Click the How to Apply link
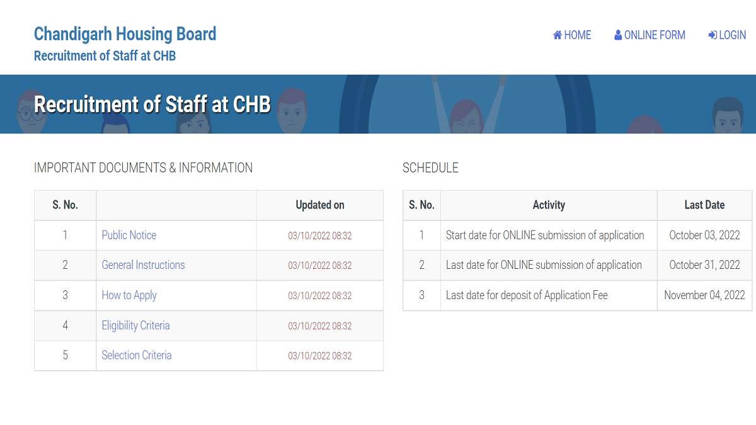Image resolution: width=756 pixels, height=425 pixels. 129,295
